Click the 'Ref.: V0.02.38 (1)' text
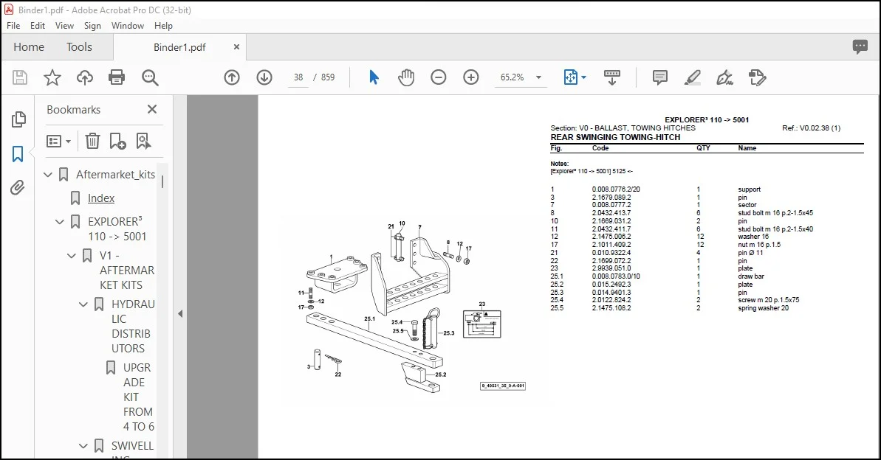Screen dimensions: 881x460 [x=812, y=128]
